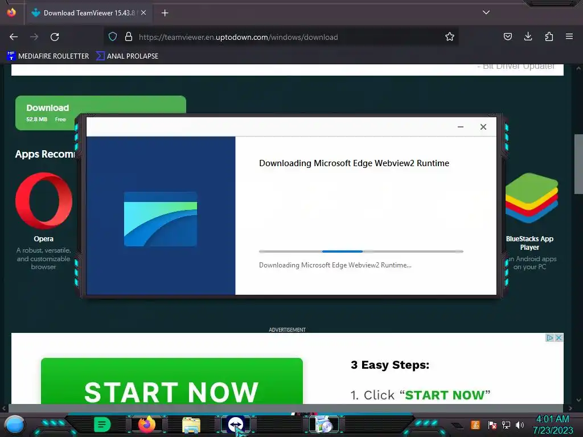Open the Firefox hamburger application menu

point(569,37)
